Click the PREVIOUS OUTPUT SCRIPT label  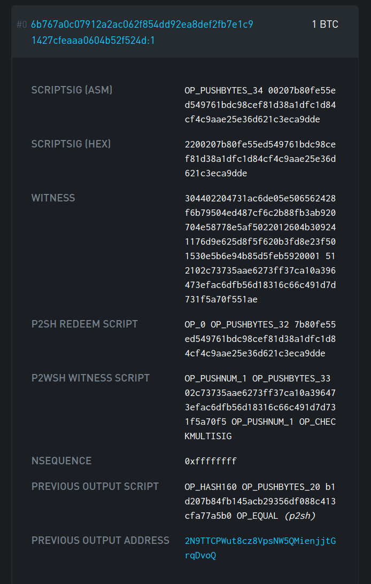coord(95,486)
